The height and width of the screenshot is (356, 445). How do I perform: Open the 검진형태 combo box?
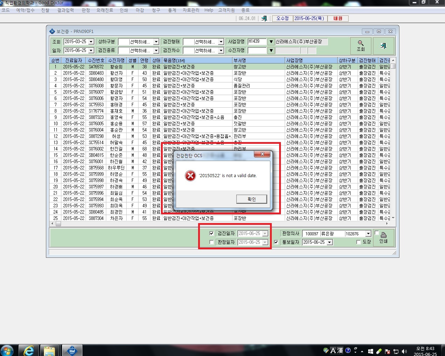221,42
